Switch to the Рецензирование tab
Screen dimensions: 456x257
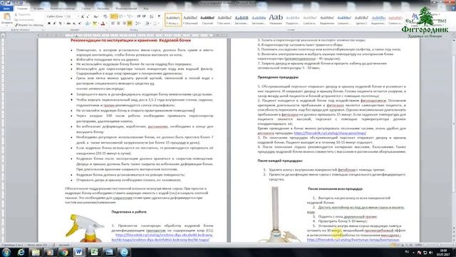(126, 9)
